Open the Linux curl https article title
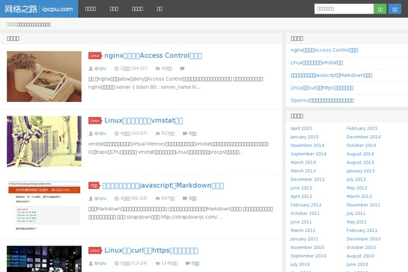The height and width of the screenshot is (272, 408). [151, 250]
